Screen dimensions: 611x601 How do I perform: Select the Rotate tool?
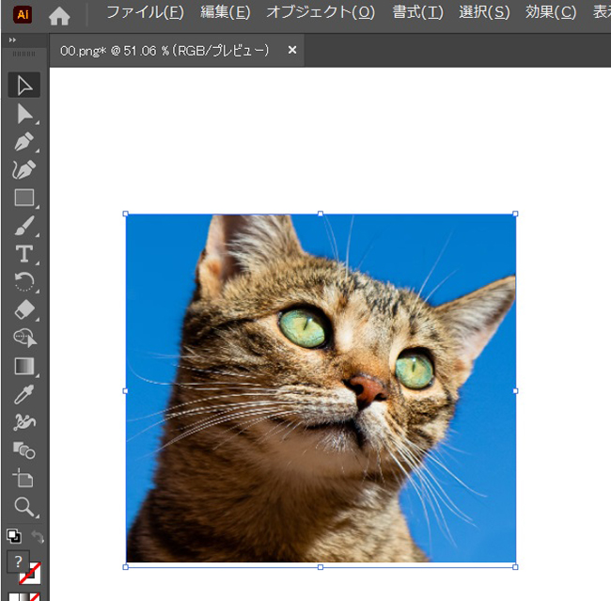point(23,282)
